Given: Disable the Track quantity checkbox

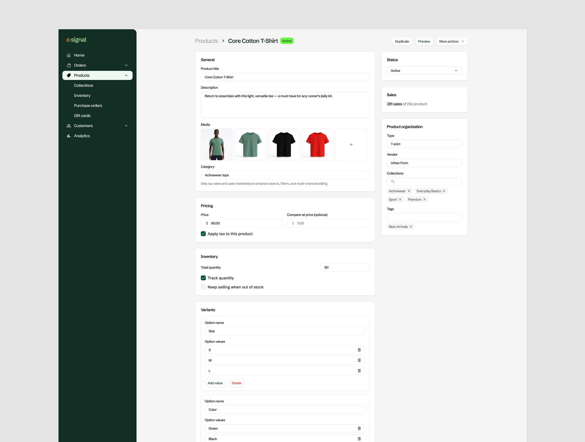Looking at the screenshot, I should 203,278.
